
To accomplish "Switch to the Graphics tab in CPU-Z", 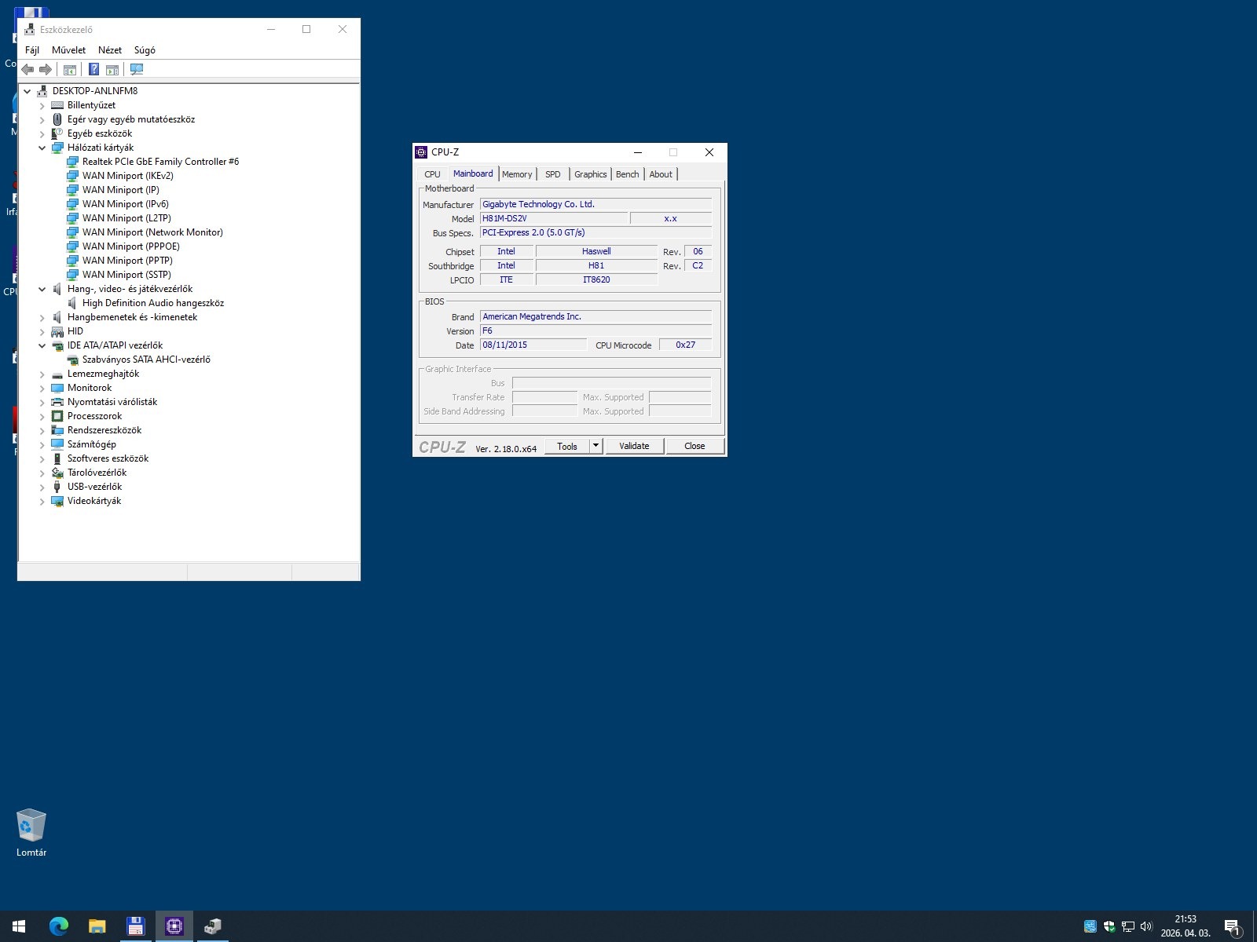I will (x=591, y=174).
